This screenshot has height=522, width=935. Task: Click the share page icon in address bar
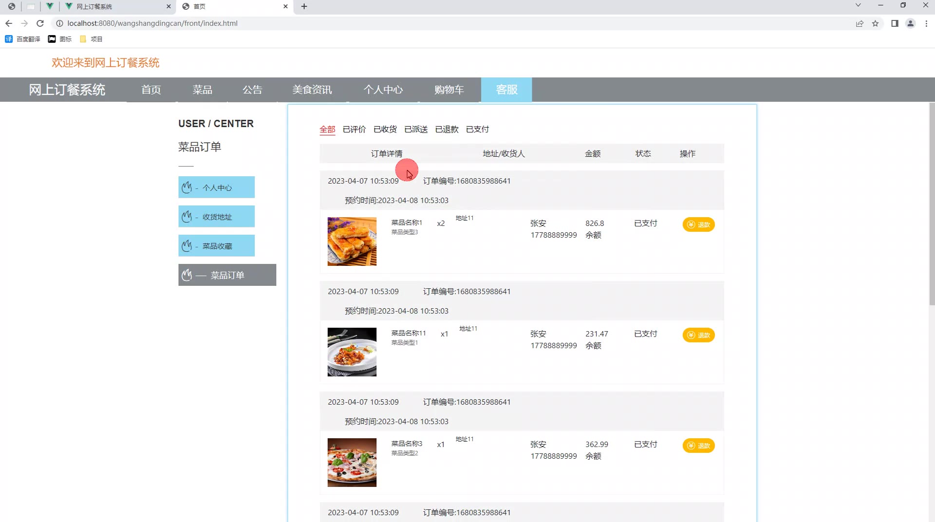[860, 23]
